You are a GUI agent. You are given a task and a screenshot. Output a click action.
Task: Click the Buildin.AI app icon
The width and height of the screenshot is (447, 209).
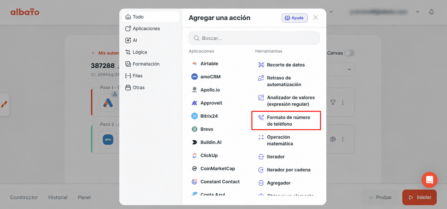click(194, 142)
